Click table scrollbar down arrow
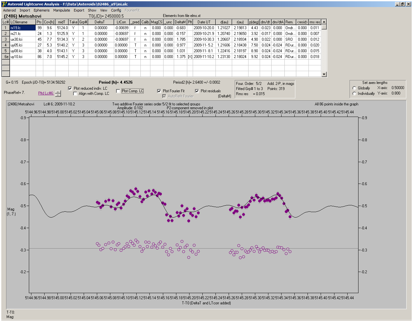Screen dimensions: 413x321 coord(324,74)
